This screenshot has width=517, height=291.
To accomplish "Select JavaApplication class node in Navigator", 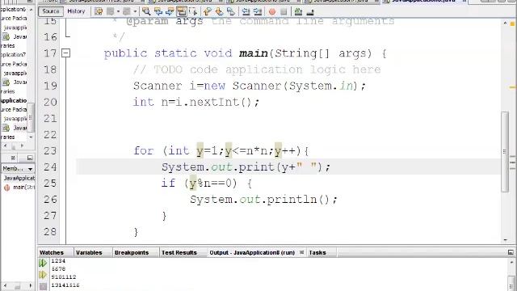I will [x=19, y=178].
